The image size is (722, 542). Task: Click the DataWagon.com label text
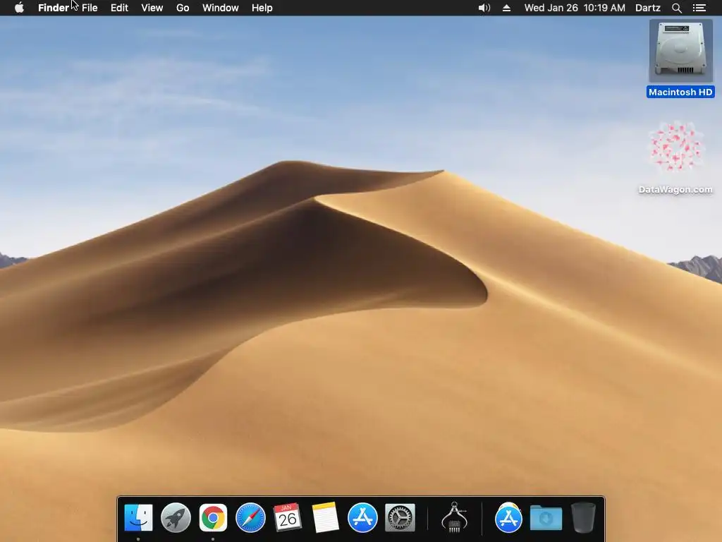pos(675,189)
